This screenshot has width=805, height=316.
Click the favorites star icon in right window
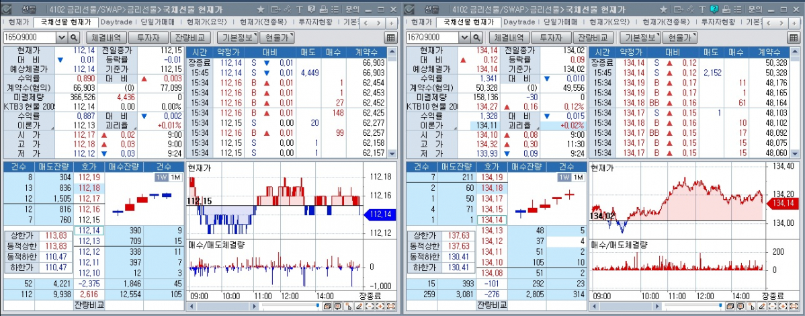[x=663, y=9]
